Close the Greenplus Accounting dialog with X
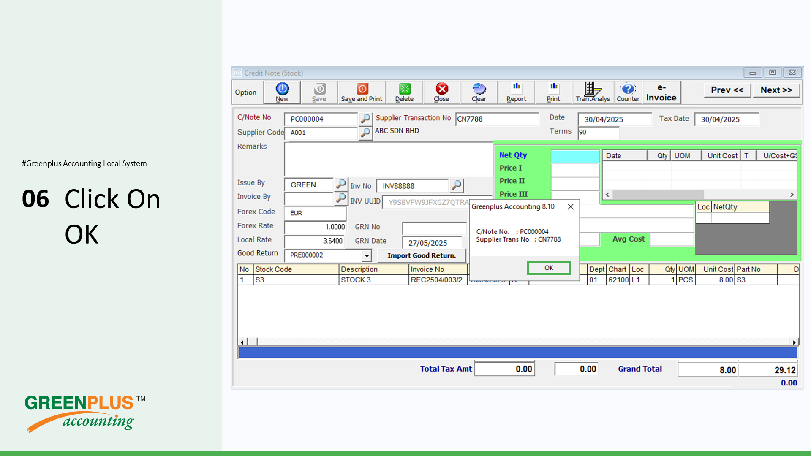Image resolution: width=811 pixels, height=456 pixels. pos(571,206)
